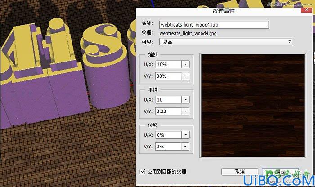
Task: Open the 缩放 U/X dropdown arrow
Action: [185, 64]
